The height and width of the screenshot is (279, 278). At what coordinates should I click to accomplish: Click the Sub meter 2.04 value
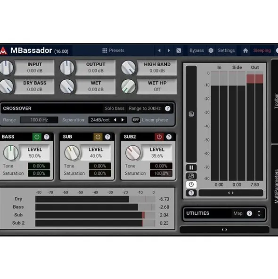164,215
